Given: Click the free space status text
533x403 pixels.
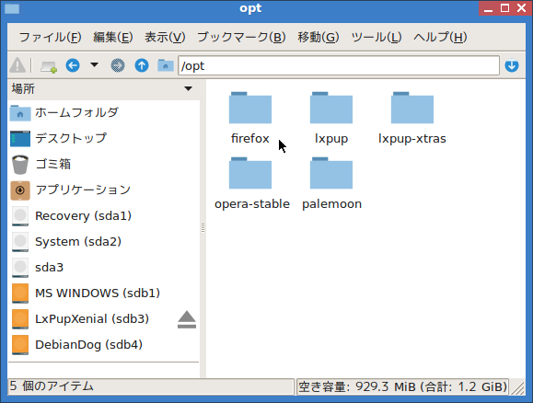Looking at the screenshot, I should [403, 386].
